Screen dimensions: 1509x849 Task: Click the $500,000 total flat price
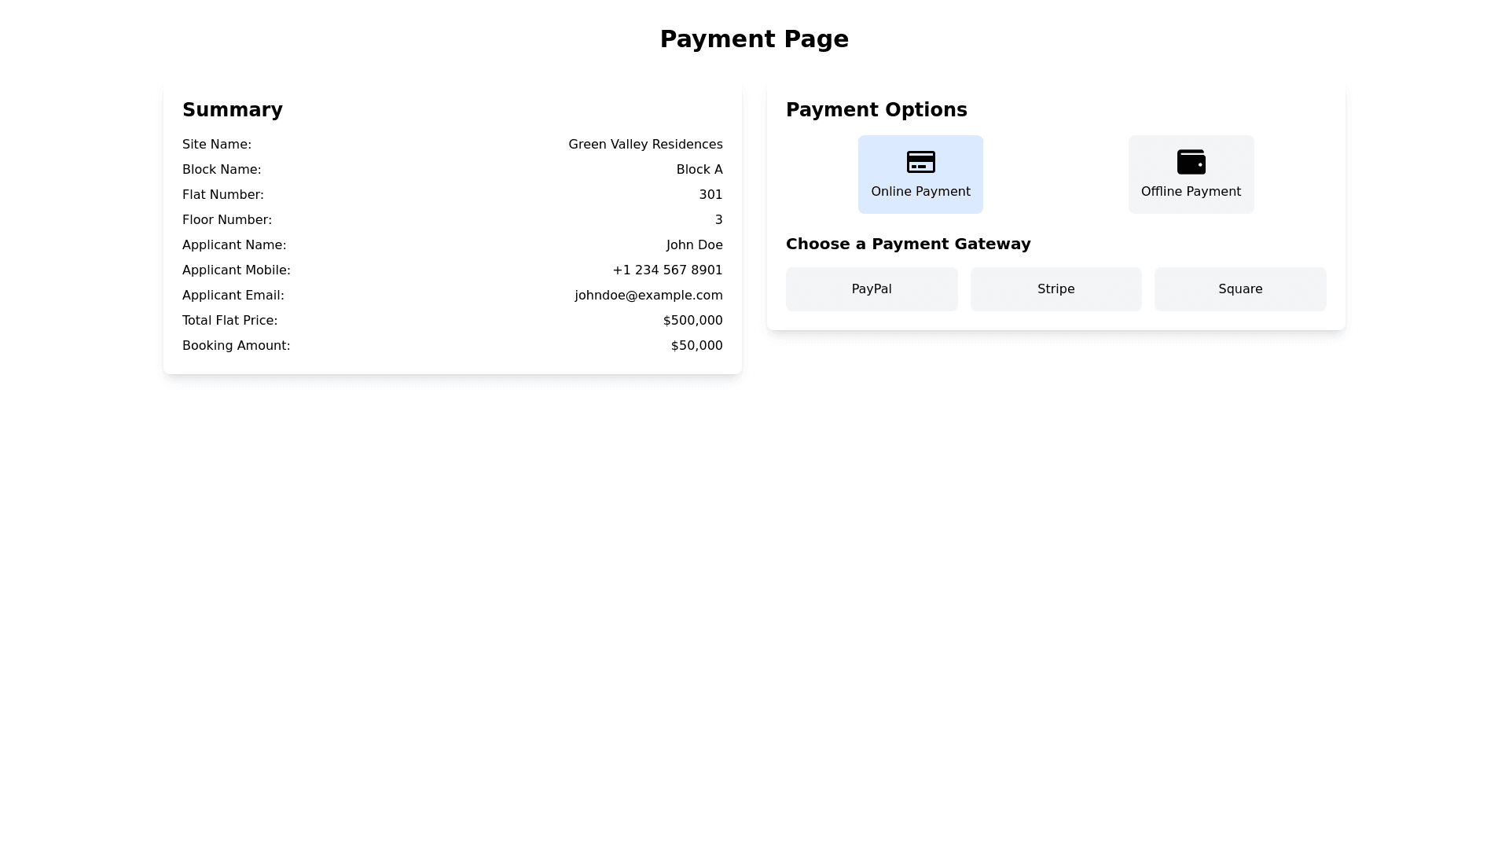click(692, 321)
